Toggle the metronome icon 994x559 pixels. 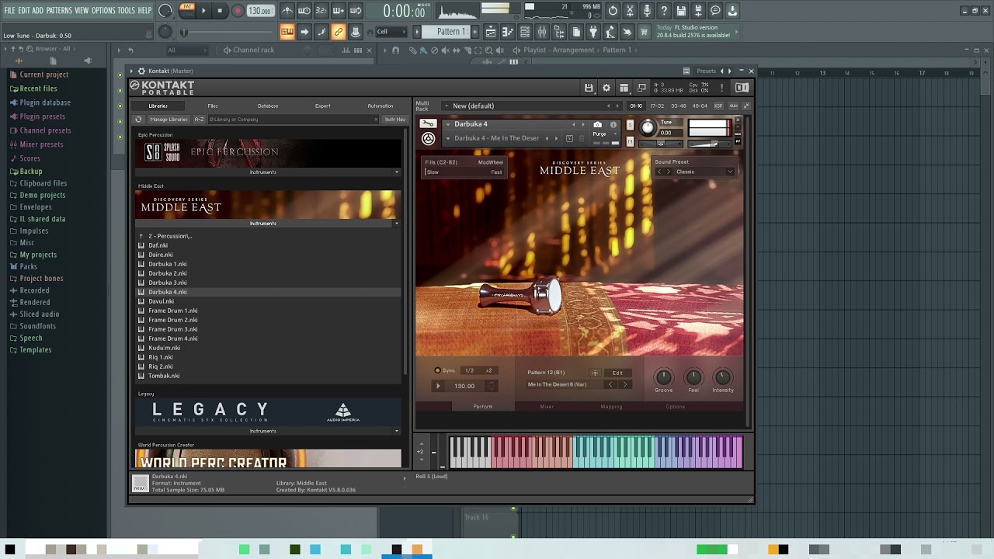[287, 11]
